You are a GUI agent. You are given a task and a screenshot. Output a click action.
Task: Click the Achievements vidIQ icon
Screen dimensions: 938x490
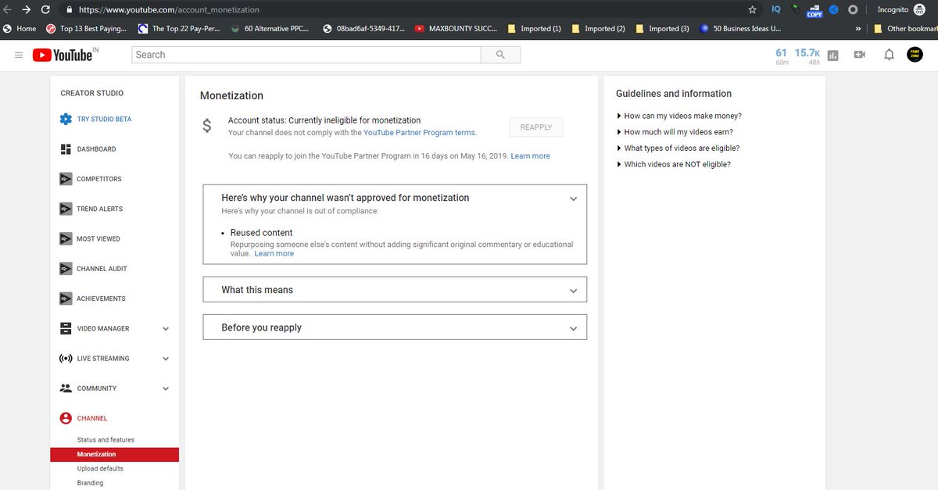[x=66, y=299]
